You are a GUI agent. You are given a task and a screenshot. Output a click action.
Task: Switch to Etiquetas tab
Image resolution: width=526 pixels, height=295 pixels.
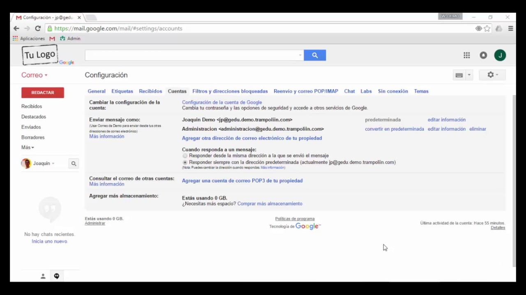click(122, 91)
